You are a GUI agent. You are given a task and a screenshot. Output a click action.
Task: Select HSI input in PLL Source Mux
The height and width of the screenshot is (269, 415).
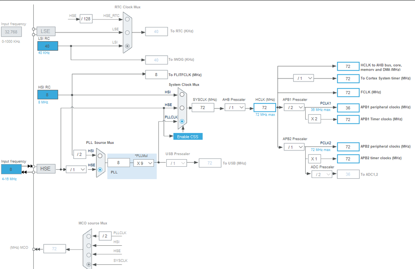pos(100,156)
